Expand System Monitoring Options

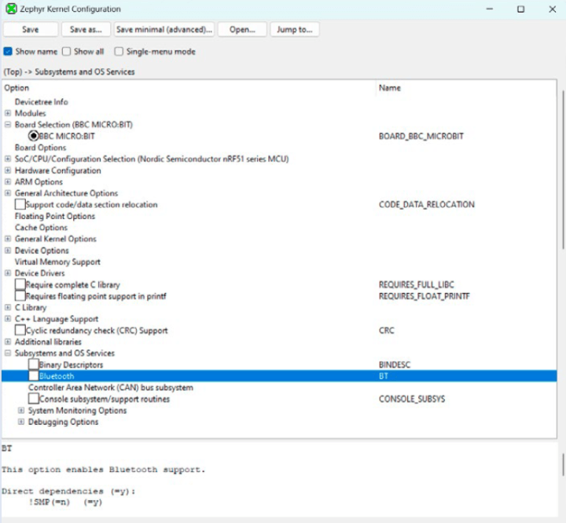[x=21, y=411]
